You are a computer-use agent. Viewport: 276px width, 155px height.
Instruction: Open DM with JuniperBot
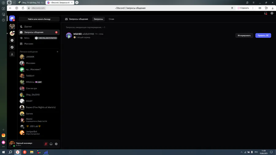tap(39, 133)
